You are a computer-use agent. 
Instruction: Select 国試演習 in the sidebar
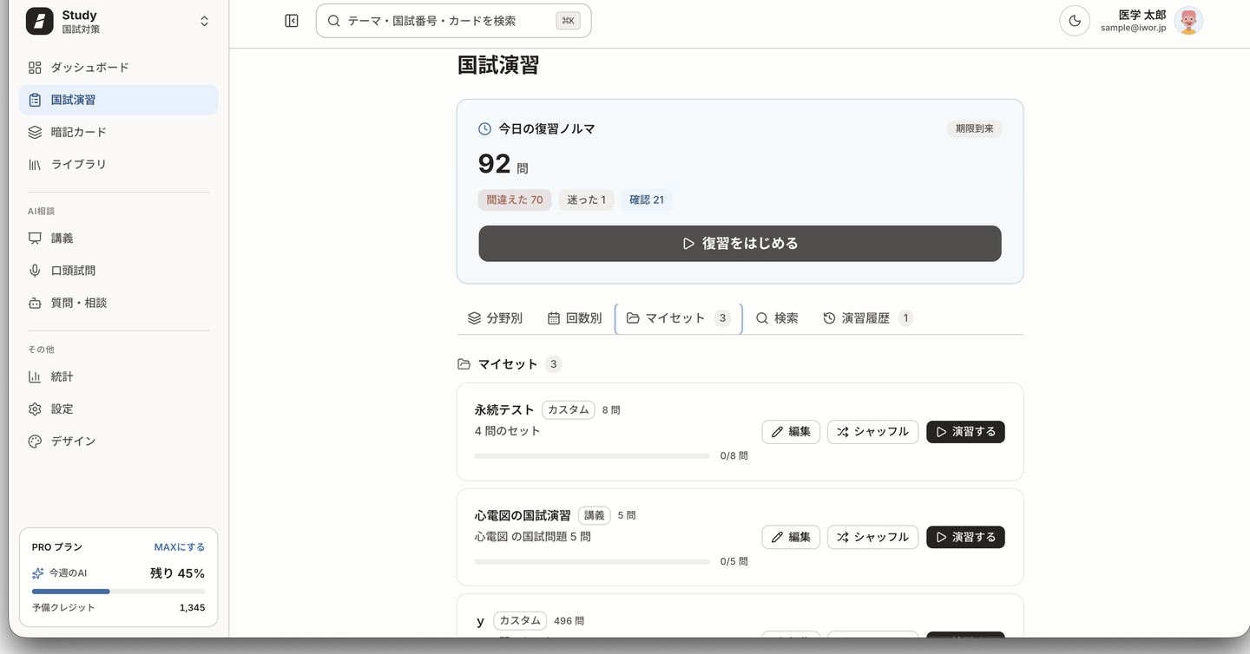click(119, 100)
